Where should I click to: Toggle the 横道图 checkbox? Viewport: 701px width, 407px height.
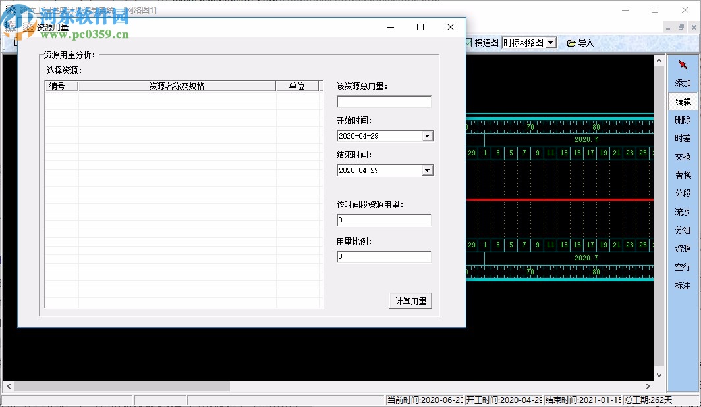pos(469,43)
